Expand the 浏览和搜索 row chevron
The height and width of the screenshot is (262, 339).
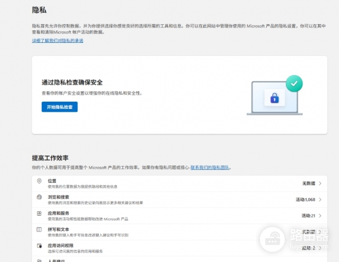pyautogui.click(x=320, y=199)
